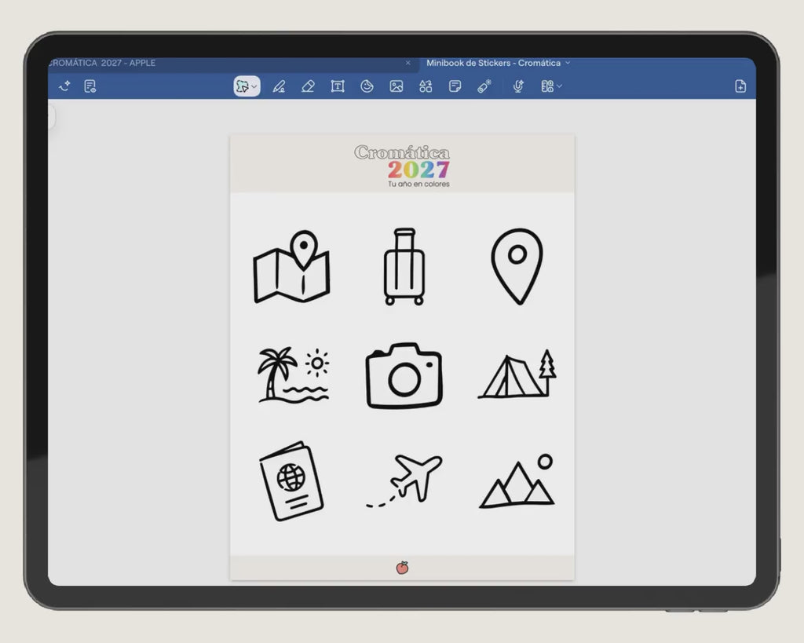
Task: Select the mountains sticker
Action: 517,481
